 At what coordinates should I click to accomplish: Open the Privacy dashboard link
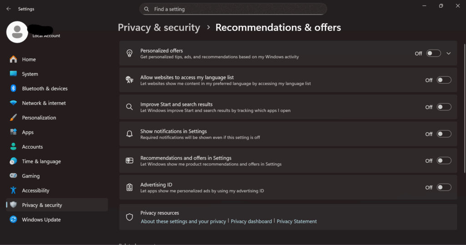coord(251,221)
